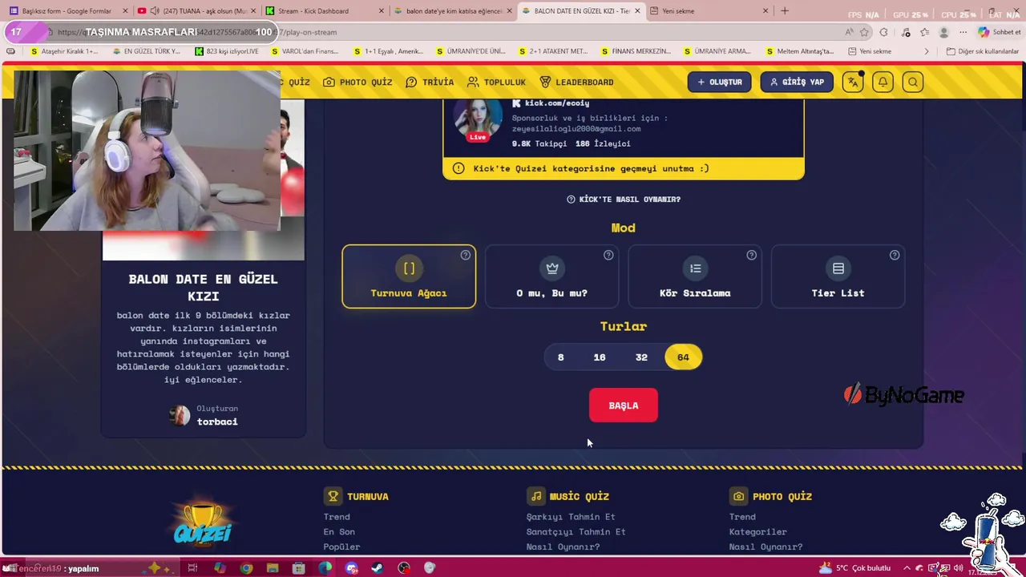Open a new browser tab with plus
1026x577 pixels.
click(x=785, y=11)
